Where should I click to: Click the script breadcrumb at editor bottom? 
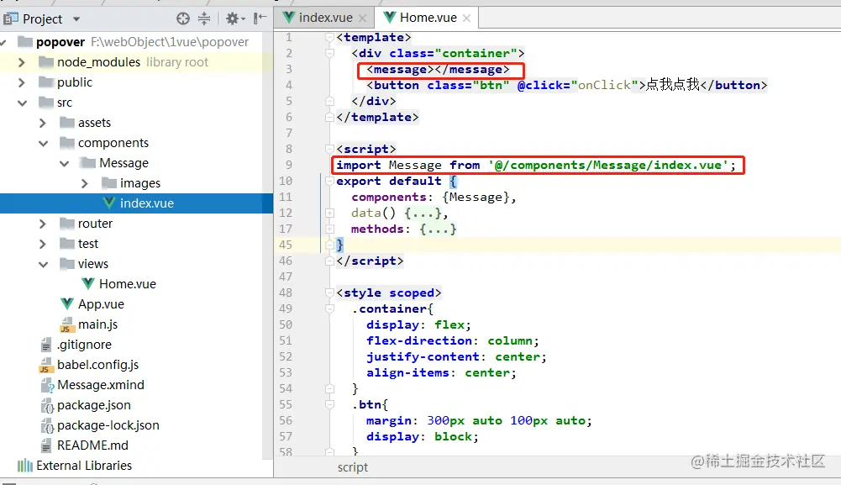(352, 467)
